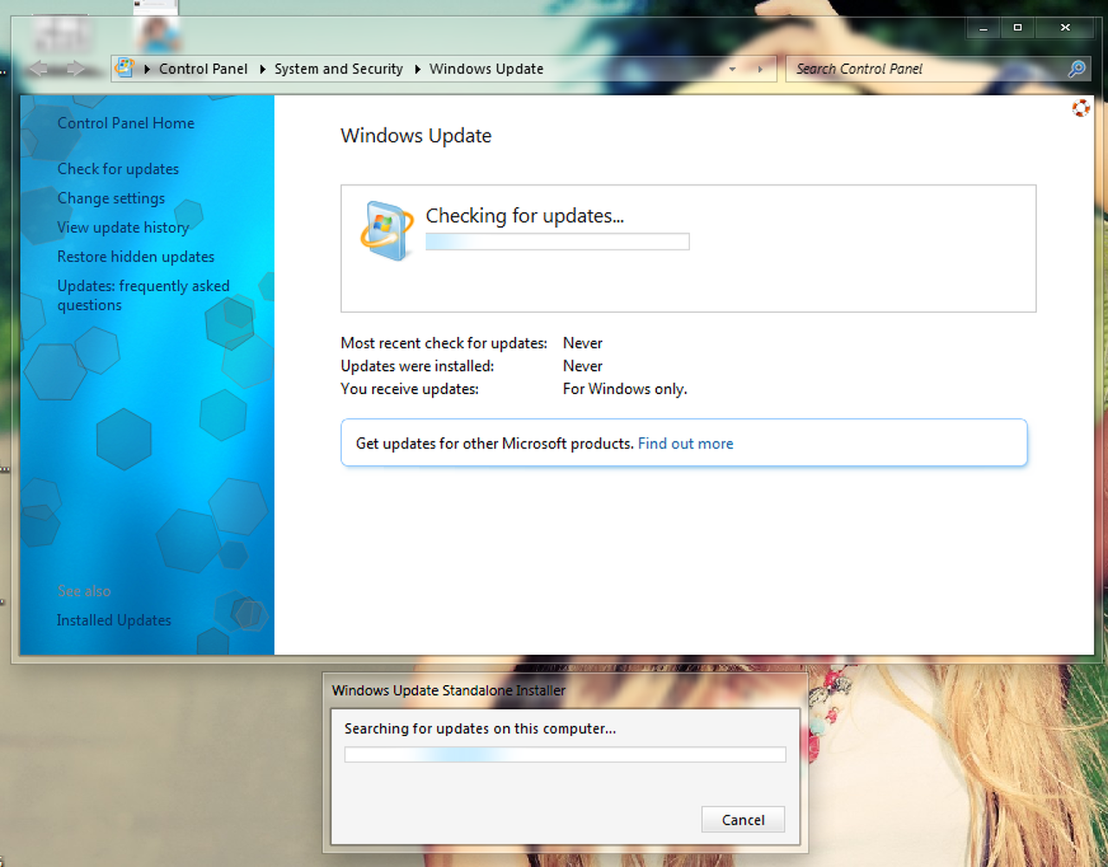1108x867 pixels.
Task: Open Updates: frequently asked questions
Action: [x=144, y=295]
